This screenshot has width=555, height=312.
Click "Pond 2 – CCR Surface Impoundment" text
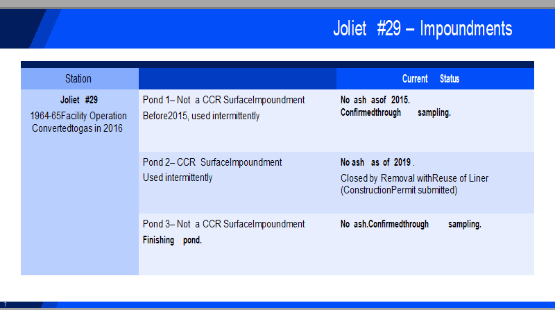click(x=212, y=162)
